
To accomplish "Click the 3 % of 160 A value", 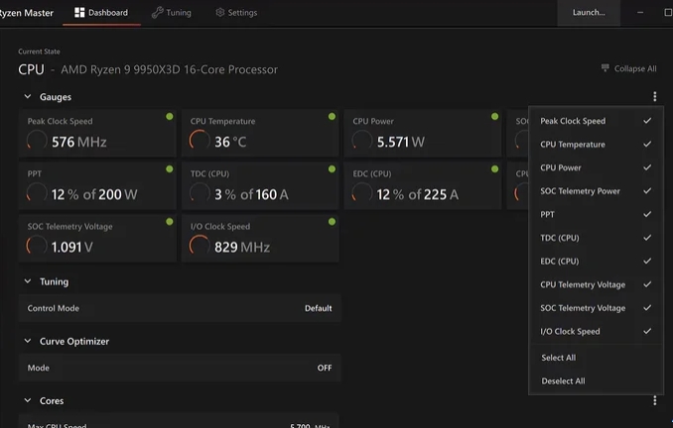I will coord(251,194).
